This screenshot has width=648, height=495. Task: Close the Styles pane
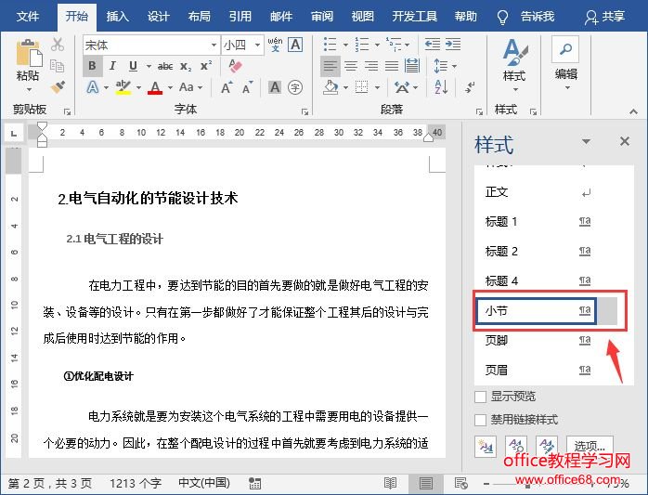click(625, 141)
